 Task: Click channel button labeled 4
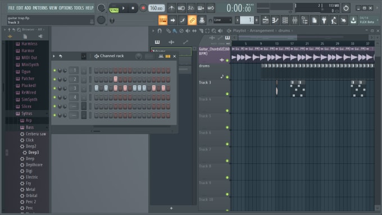coord(74,97)
